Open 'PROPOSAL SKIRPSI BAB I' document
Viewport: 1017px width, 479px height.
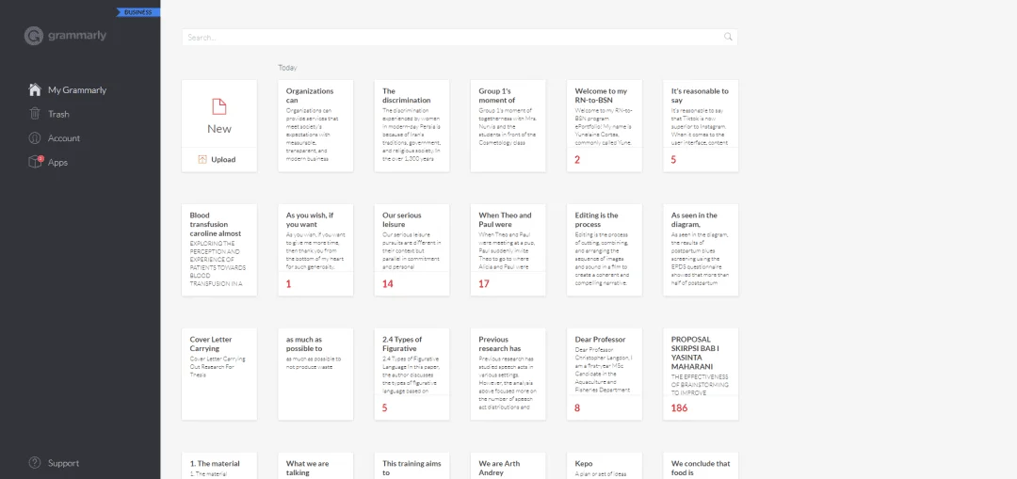(x=701, y=374)
